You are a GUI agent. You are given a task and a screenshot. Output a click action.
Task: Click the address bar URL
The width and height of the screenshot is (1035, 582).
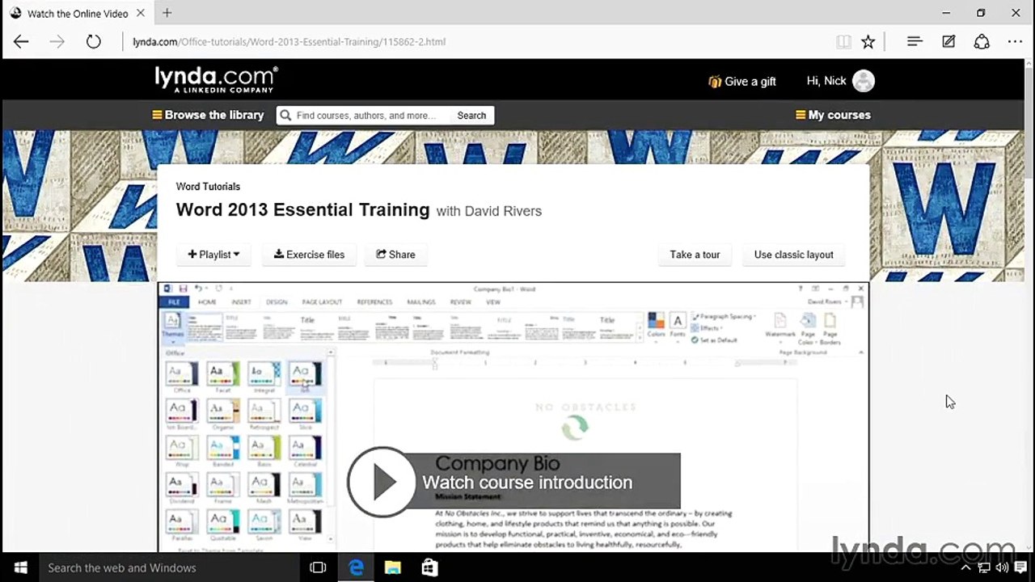tap(289, 42)
